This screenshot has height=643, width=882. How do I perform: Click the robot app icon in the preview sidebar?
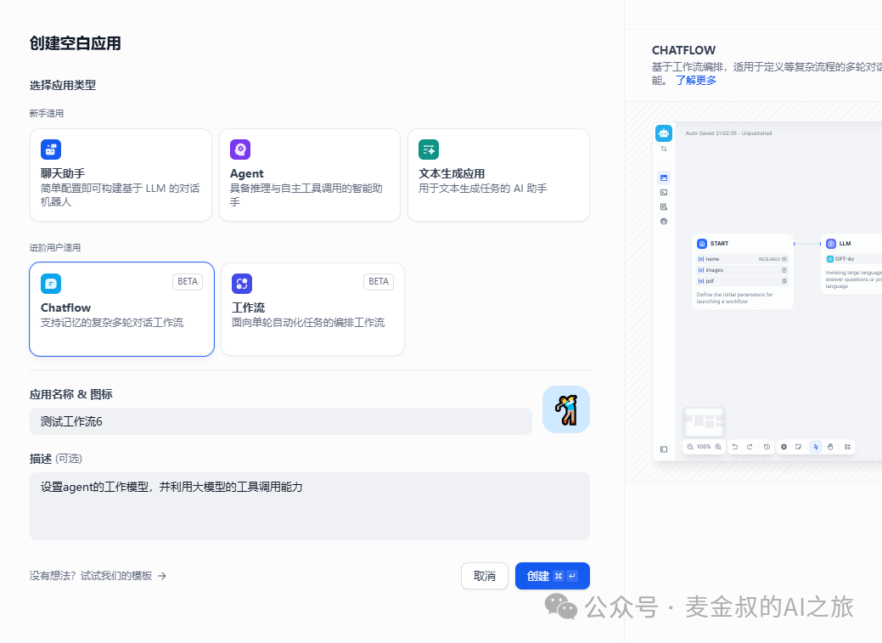[x=664, y=133]
